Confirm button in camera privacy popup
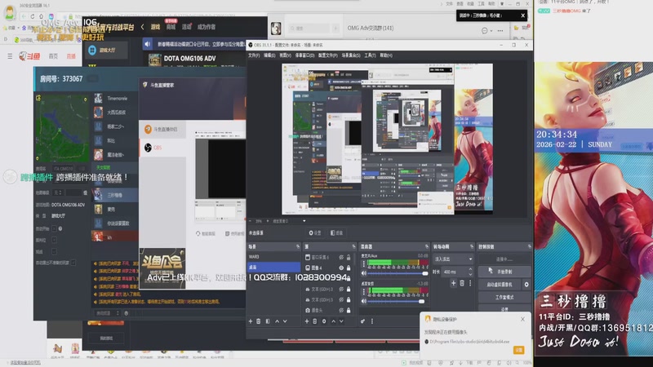This screenshot has width=653, height=367. [x=518, y=350]
